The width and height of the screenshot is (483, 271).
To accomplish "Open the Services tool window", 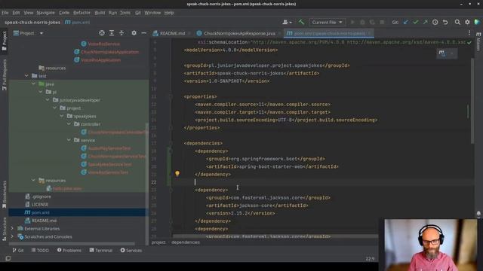I will tap(131, 251).
